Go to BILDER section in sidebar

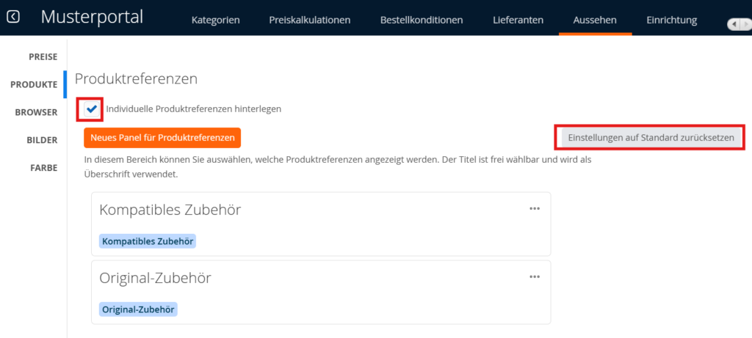[x=41, y=139]
